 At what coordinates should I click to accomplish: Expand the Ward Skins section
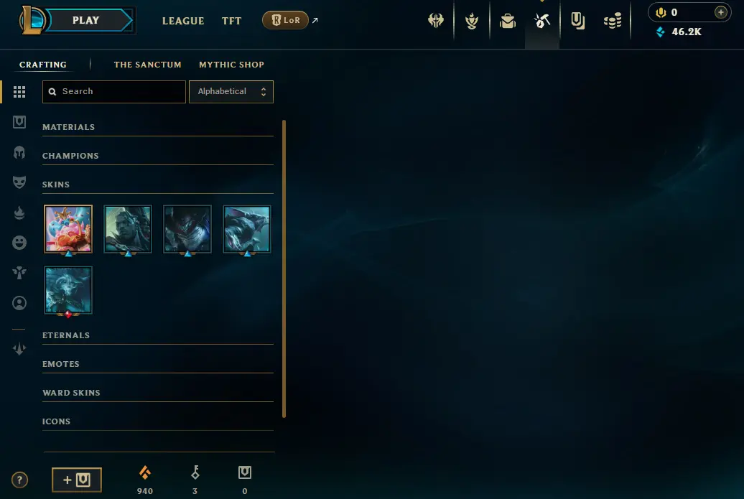click(157, 393)
